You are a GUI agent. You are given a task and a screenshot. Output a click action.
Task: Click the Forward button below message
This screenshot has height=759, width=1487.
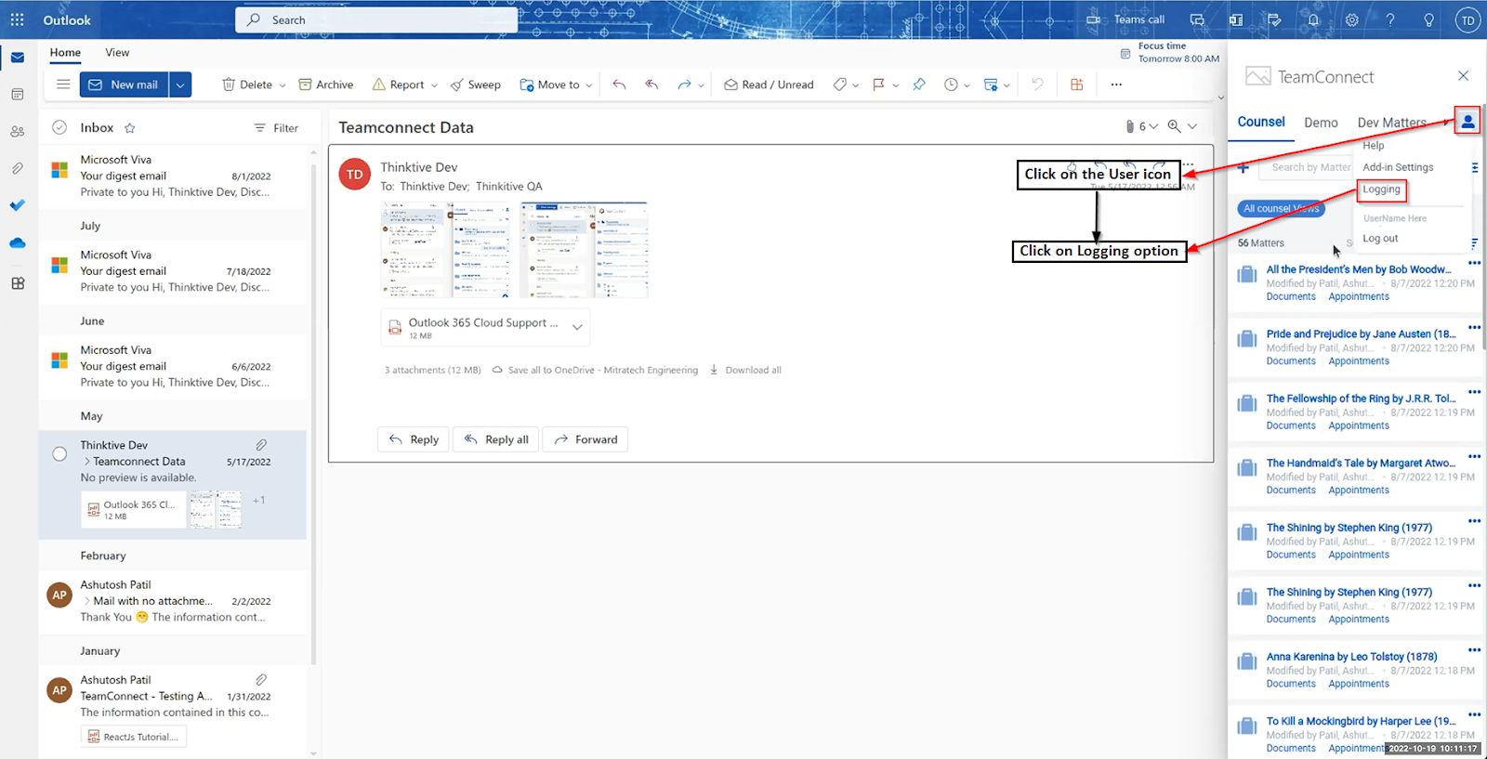[586, 439]
